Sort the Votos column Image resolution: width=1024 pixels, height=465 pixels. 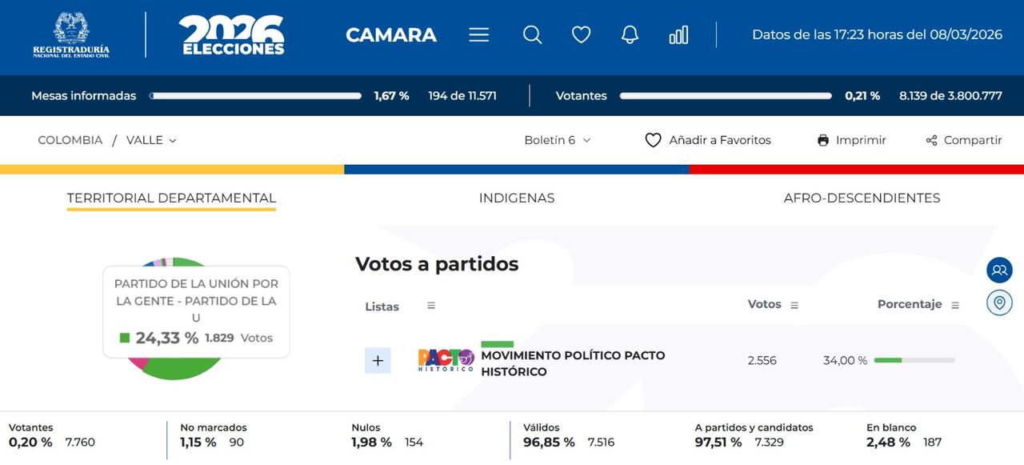click(x=793, y=304)
